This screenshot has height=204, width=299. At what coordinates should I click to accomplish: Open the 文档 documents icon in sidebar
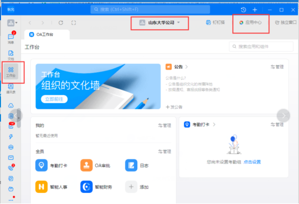(x=11, y=55)
